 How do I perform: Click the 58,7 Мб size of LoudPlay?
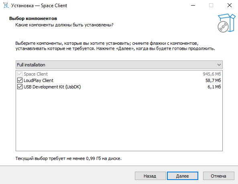213,80
